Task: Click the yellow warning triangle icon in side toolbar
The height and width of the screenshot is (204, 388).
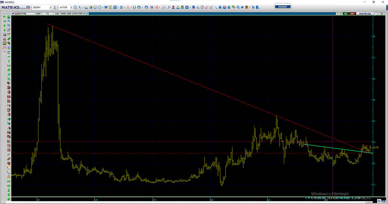Action: tap(9, 177)
